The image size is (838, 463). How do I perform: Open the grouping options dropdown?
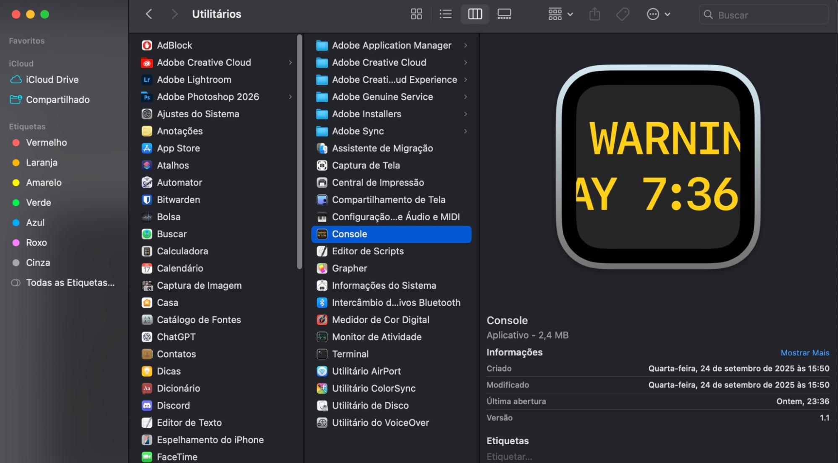560,14
